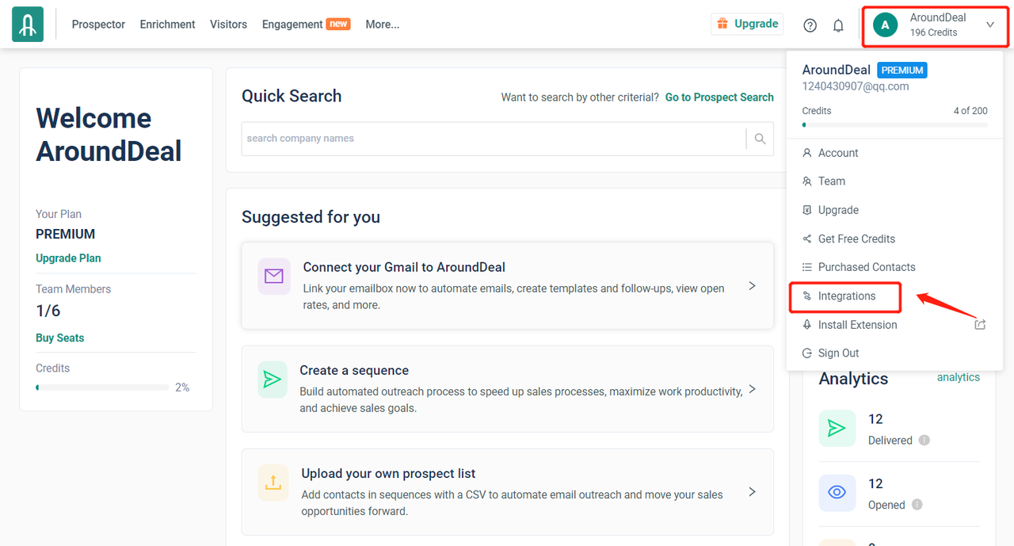
Task: Expand the More... navigation menu
Action: pyautogui.click(x=382, y=25)
